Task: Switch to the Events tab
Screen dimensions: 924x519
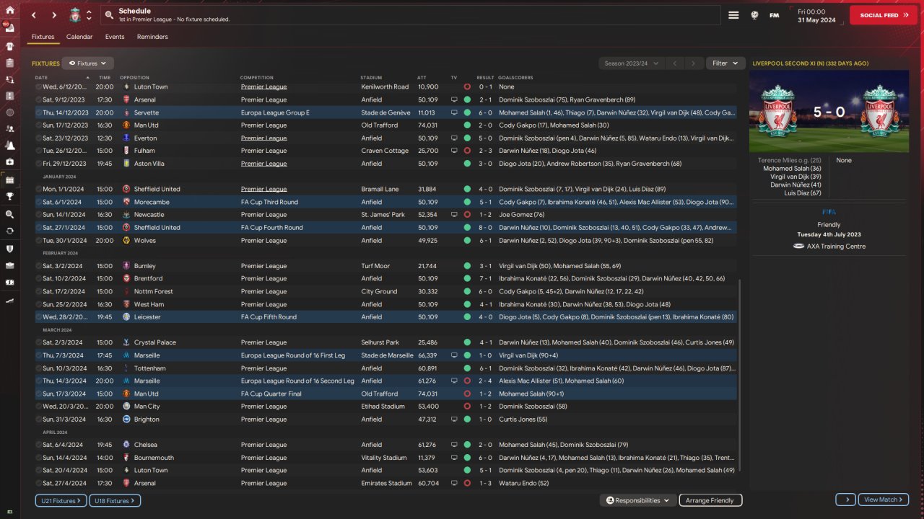Action: (115, 37)
